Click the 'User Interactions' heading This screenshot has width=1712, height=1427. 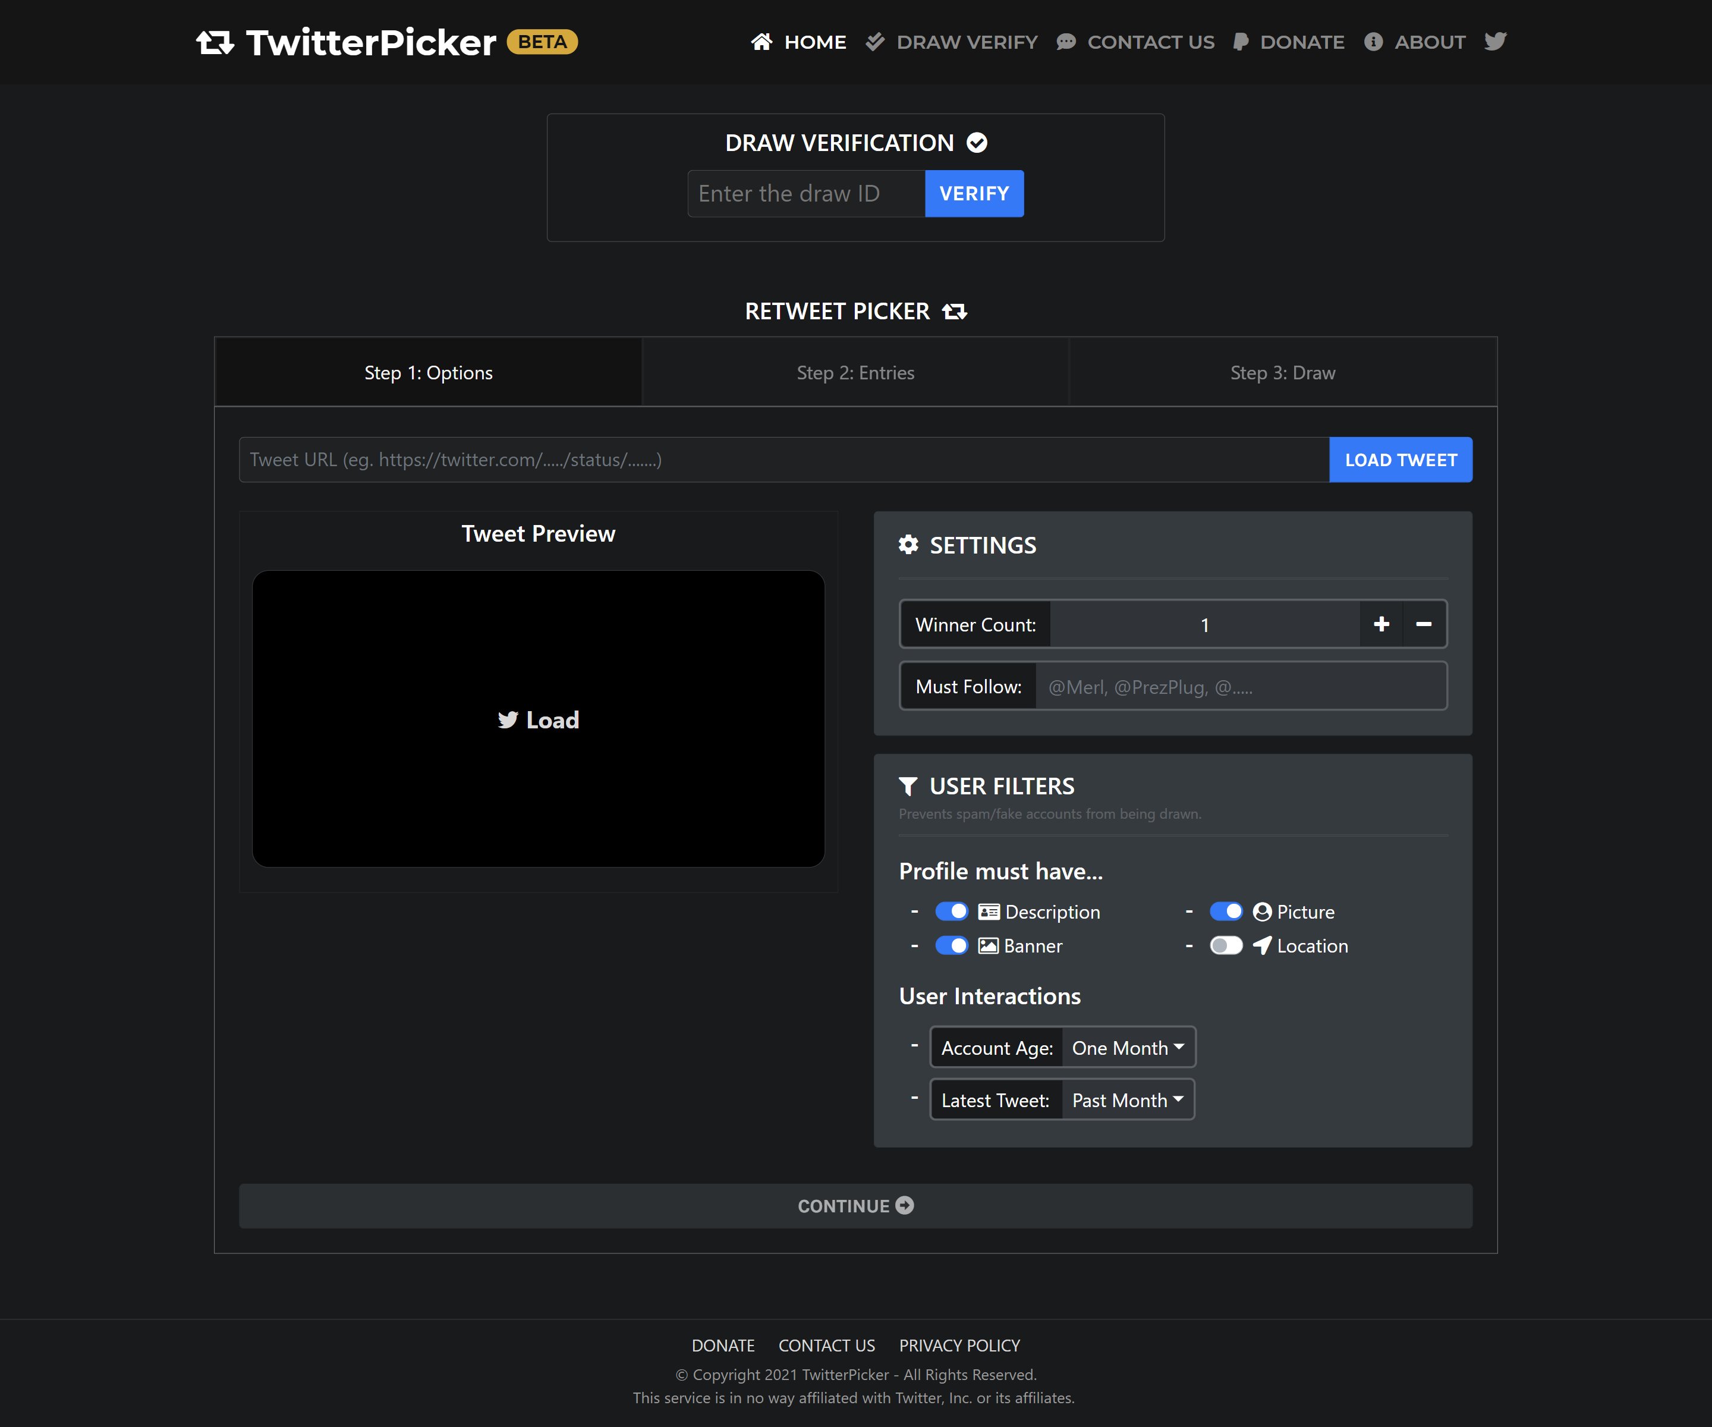click(990, 997)
